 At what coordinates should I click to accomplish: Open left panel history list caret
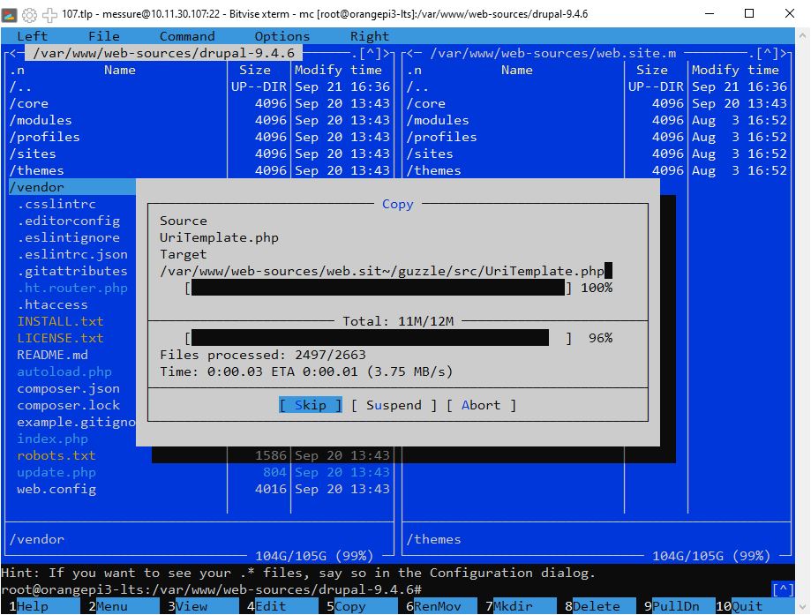click(369, 53)
